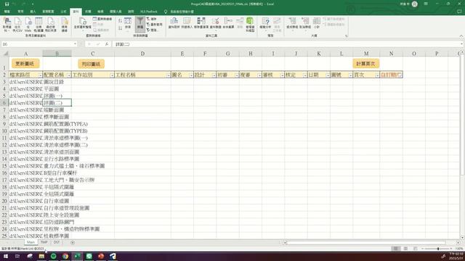Screen dimensions: 465x261
Task: Add a new sheet with plus button
Action: pos(73,243)
